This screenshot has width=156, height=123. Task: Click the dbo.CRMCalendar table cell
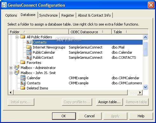click(x=125, y=78)
